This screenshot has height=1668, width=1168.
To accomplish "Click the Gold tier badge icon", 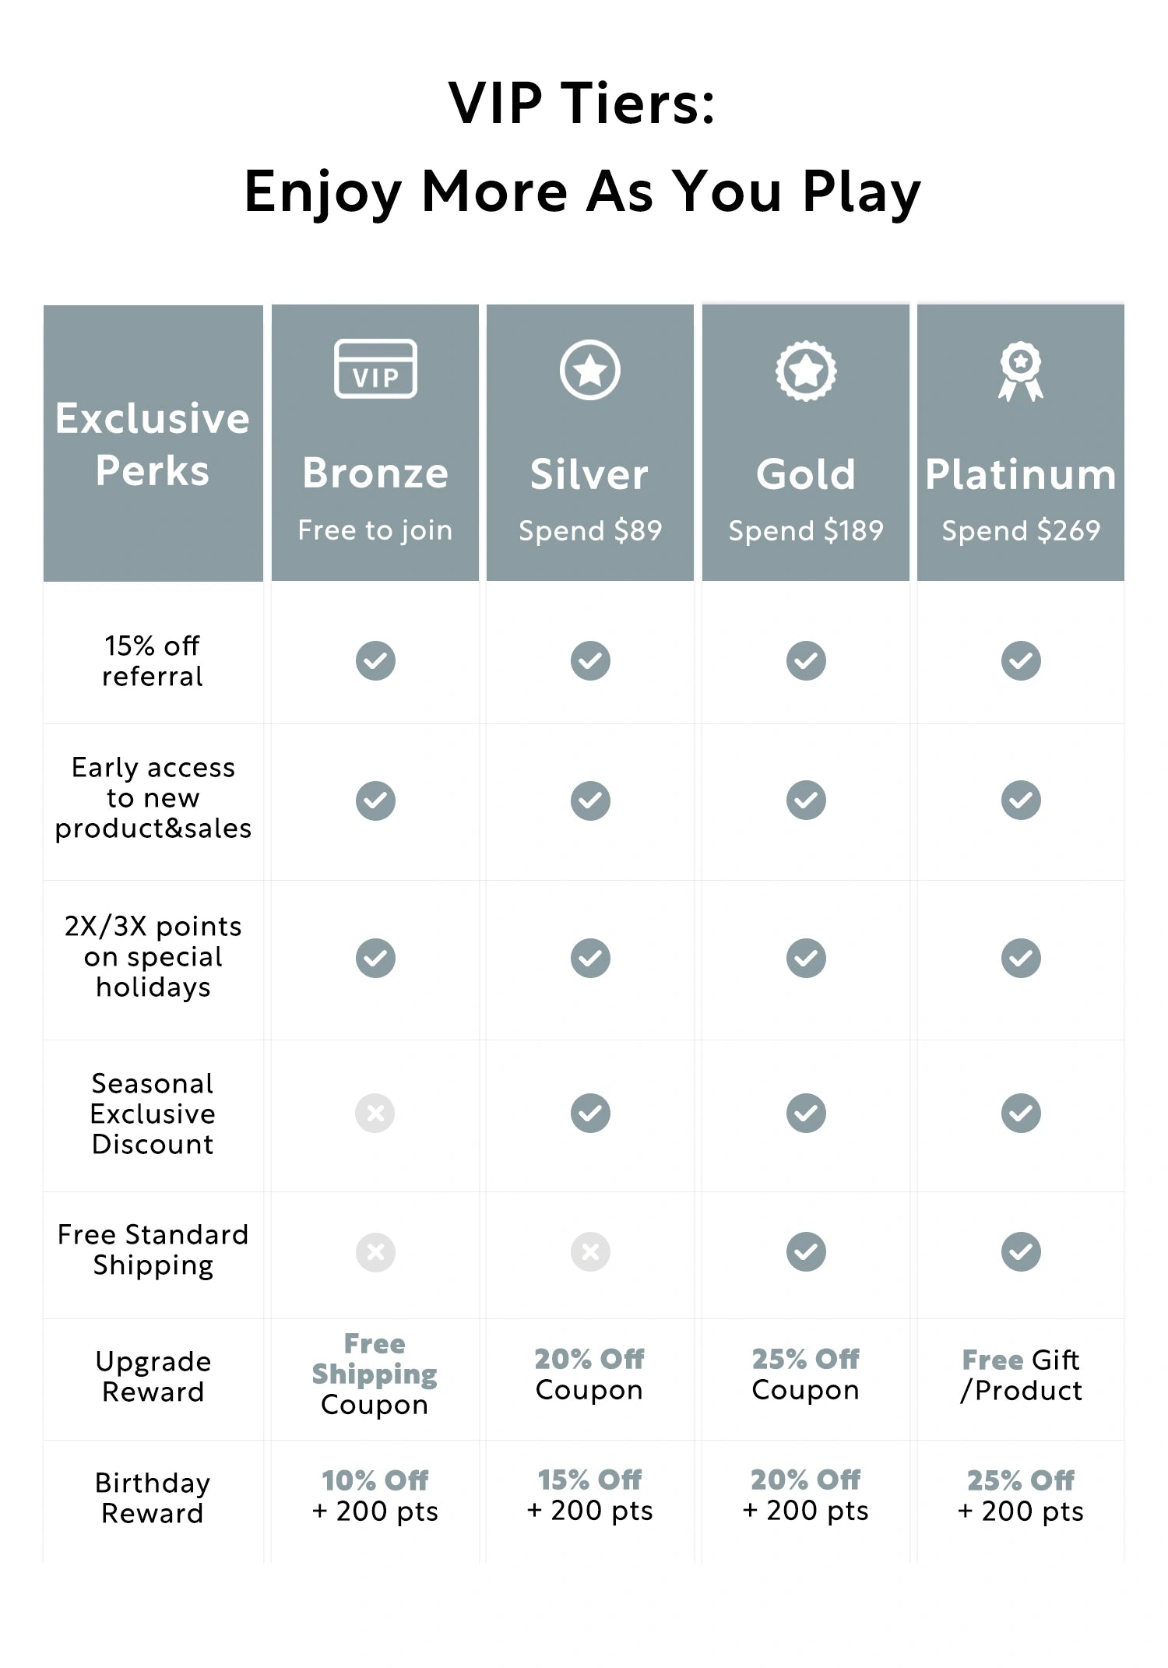I will click(x=806, y=371).
